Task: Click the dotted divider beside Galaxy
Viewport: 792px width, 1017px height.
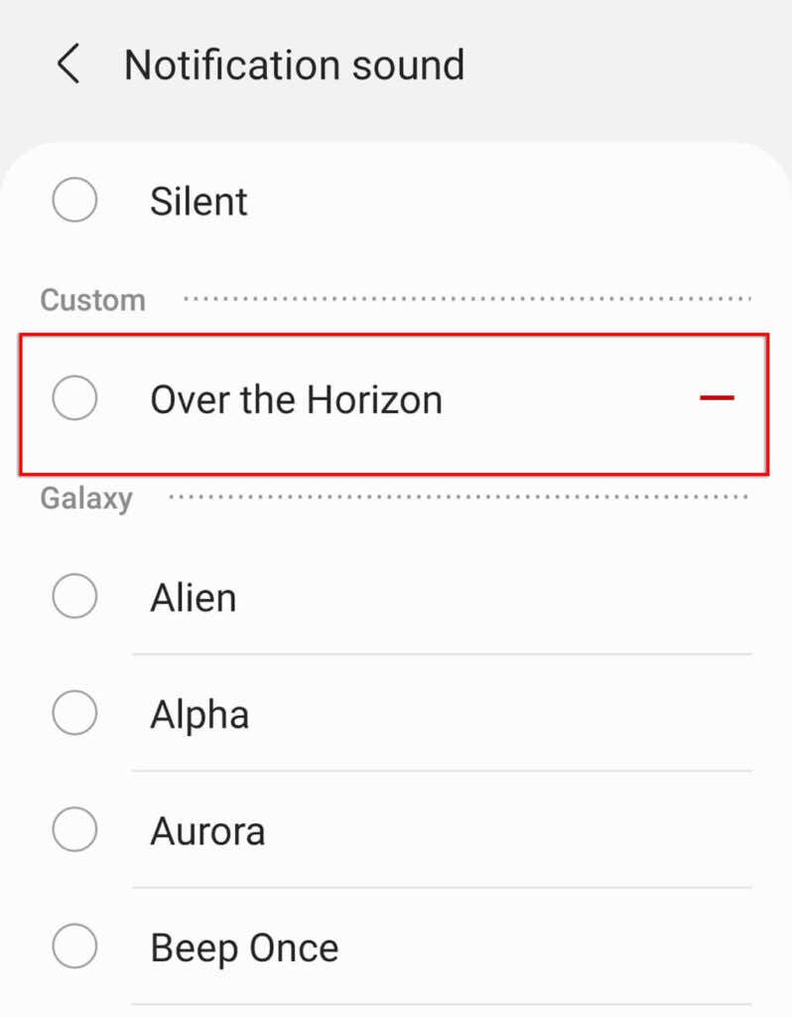Action: pyautogui.click(x=459, y=497)
